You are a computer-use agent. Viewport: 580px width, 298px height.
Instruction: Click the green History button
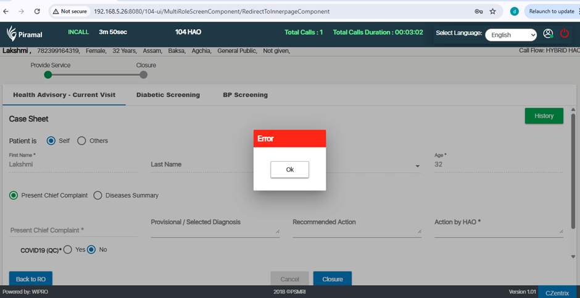point(544,116)
